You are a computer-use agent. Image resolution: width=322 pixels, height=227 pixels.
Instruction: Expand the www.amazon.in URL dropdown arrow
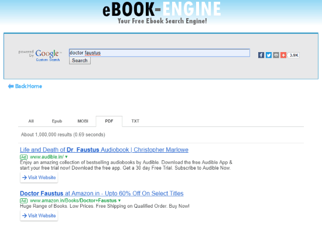[x=119, y=201]
